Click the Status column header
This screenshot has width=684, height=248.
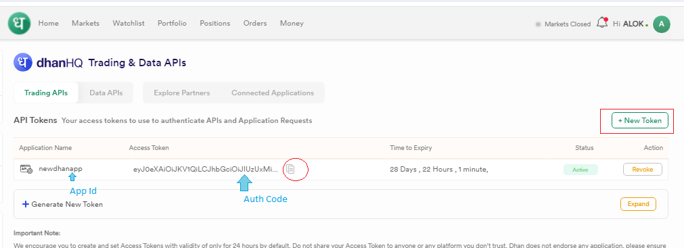(584, 148)
